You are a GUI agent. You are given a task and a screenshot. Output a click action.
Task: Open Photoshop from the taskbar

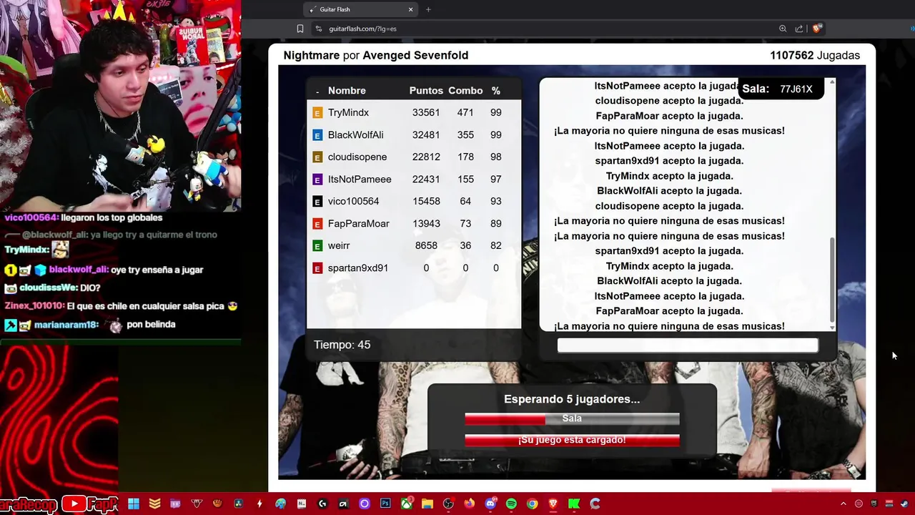385,504
